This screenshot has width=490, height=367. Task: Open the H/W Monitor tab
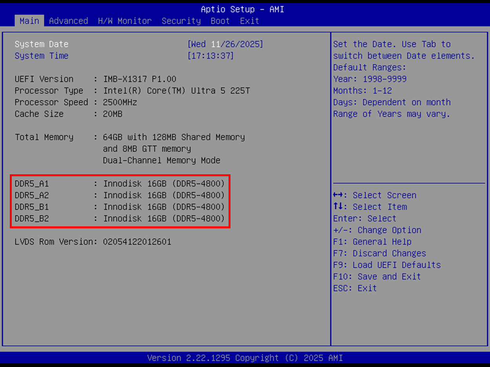pos(125,21)
